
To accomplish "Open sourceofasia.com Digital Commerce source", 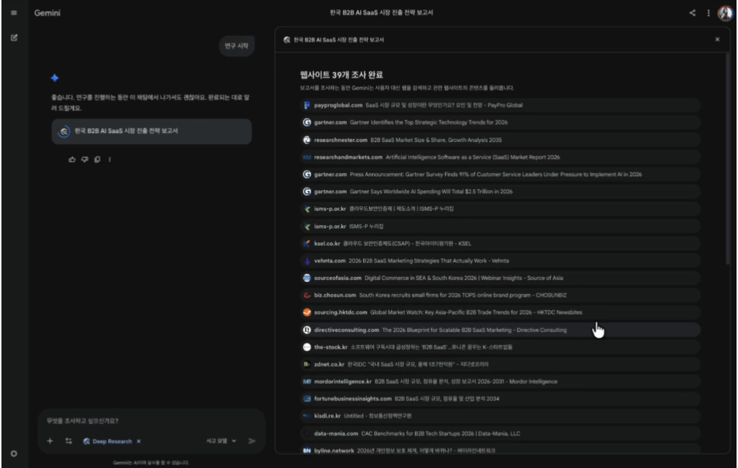I will tap(501, 278).
